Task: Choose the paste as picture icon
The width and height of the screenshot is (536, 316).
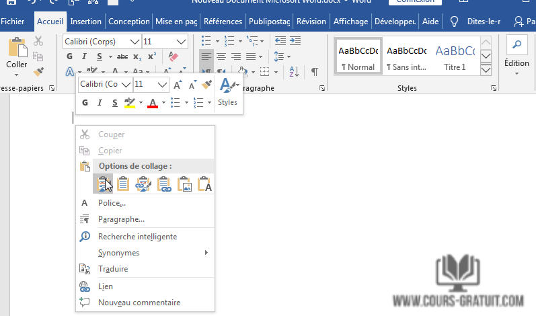Action: pyautogui.click(x=184, y=184)
